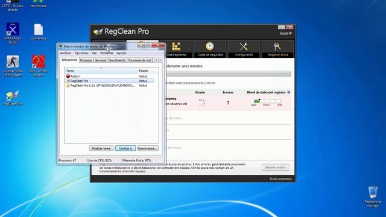Click the RegClean Pro logo icon
The width and height of the screenshot is (386, 217).
tap(98, 32)
